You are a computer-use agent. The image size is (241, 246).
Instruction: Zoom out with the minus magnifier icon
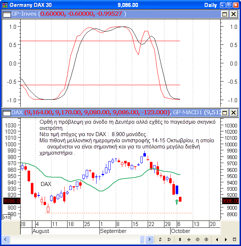(x=197, y=239)
